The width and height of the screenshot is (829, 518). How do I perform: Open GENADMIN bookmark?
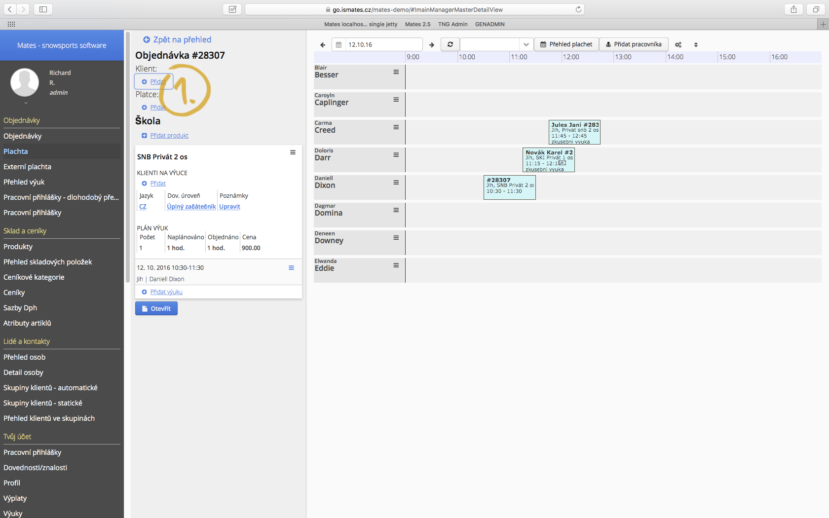[x=490, y=24]
